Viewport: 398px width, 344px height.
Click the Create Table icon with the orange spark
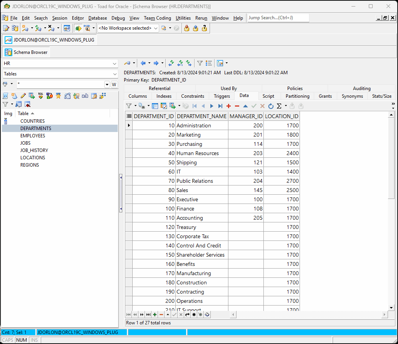14,96
